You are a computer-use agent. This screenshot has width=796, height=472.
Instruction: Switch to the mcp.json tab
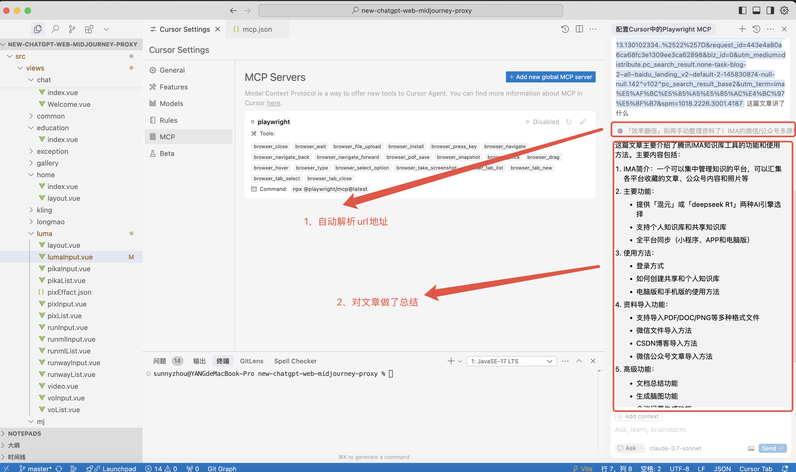click(257, 29)
